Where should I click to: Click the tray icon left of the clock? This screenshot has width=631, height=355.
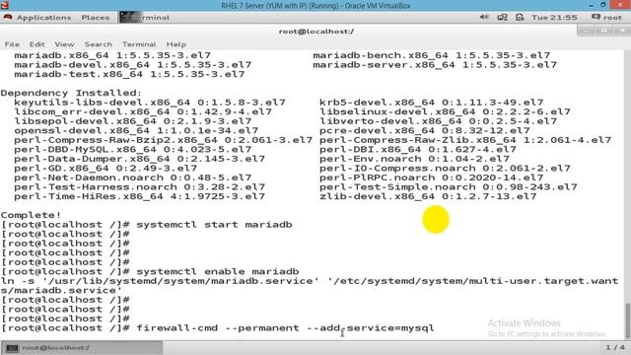[520, 18]
